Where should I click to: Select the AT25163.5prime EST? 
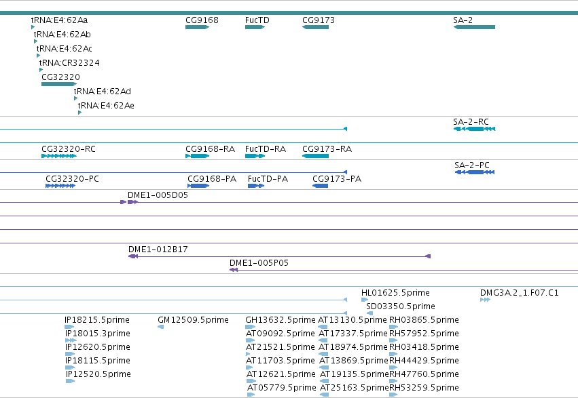pyautogui.click(x=325, y=395)
